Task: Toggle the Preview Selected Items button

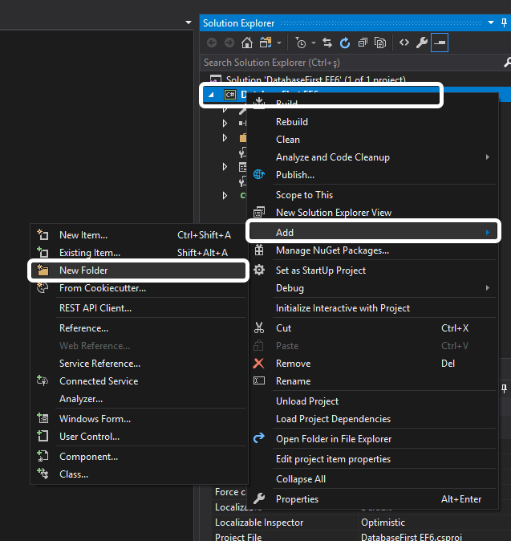Action: (440, 43)
